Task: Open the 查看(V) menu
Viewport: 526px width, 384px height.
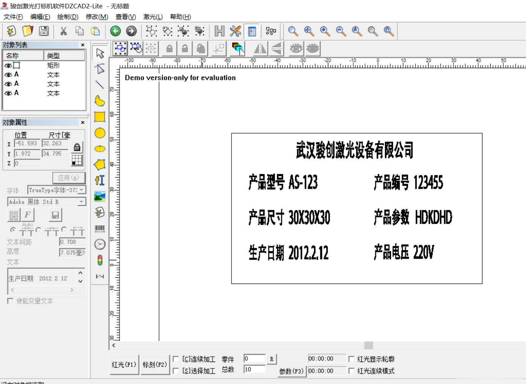Action: (126, 17)
